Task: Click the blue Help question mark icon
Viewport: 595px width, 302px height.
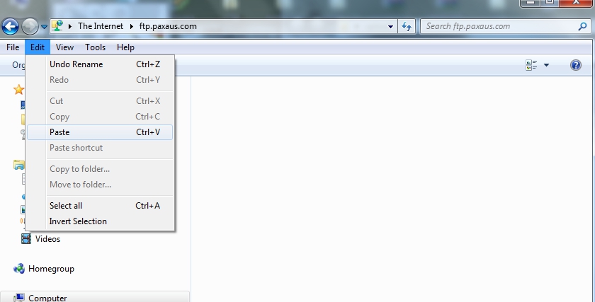Action: 576,65
